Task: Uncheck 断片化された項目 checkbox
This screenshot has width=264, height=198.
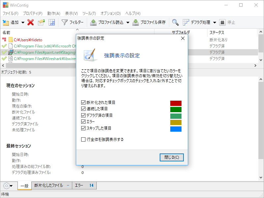Action: pos(83,102)
